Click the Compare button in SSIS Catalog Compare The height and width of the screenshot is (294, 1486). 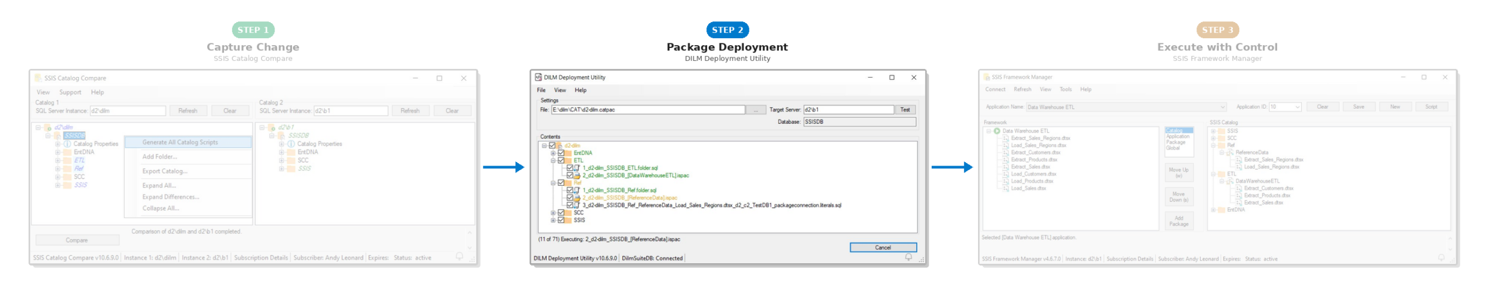[x=77, y=240]
